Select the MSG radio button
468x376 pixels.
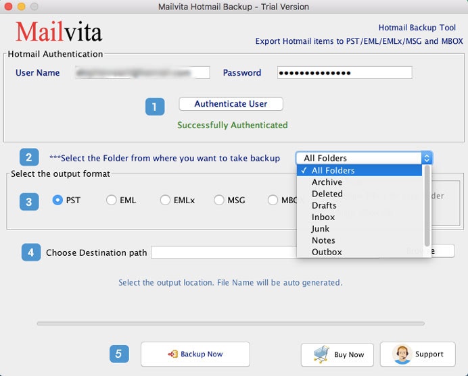218,200
